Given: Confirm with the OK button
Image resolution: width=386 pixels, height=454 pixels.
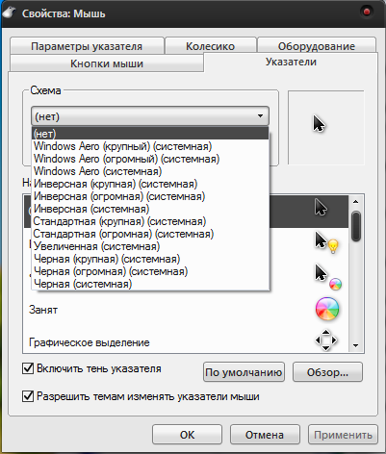Looking at the screenshot, I should pyautogui.click(x=187, y=435).
